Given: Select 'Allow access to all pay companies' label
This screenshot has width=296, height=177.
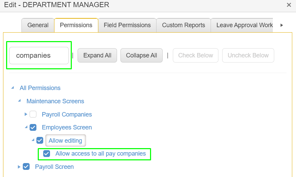Looking at the screenshot, I should (x=101, y=154).
